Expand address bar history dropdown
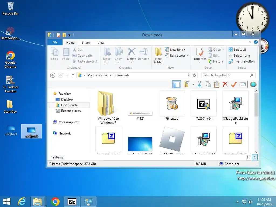This screenshot has width=276, height=207. pyautogui.click(x=188, y=75)
